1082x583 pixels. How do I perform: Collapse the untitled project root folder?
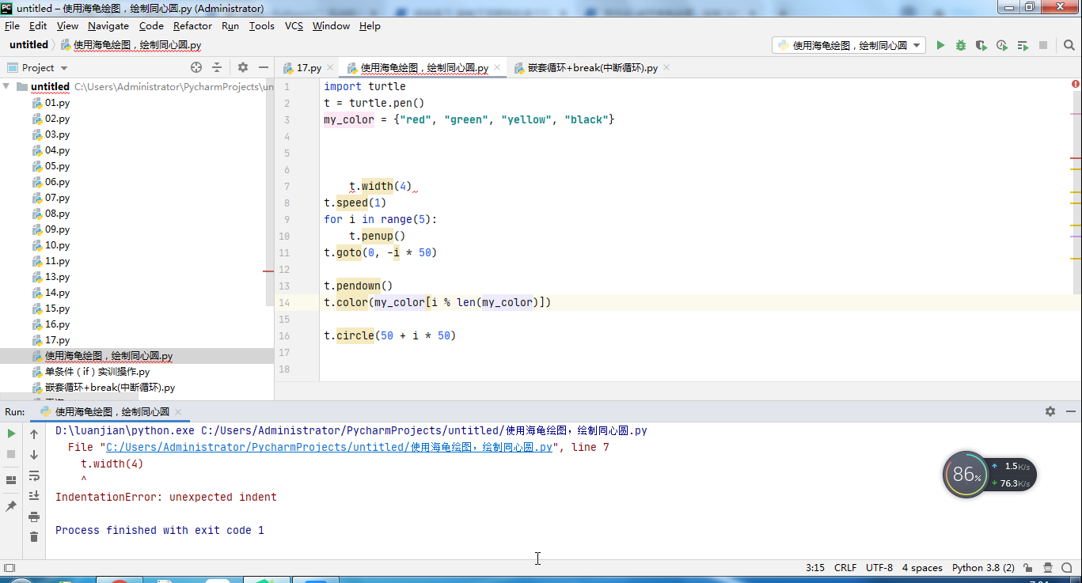click(x=6, y=87)
